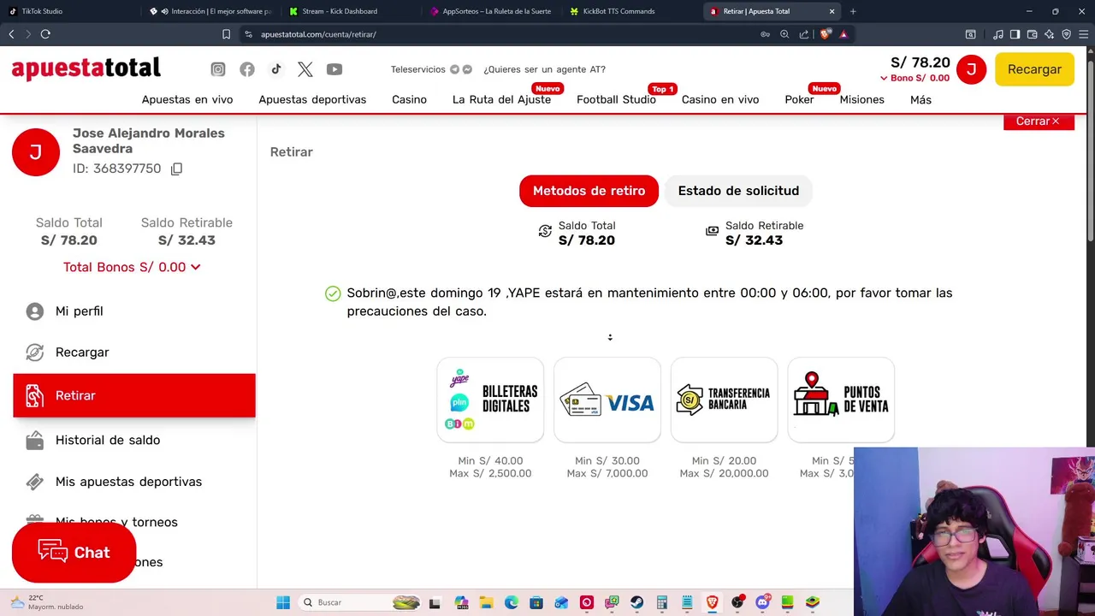The image size is (1095, 616).
Task: Toggle the Brave sidebar panel icon
Action: coord(1015,34)
